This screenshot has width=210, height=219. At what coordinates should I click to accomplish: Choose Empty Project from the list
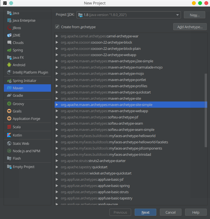click(x=23, y=167)
